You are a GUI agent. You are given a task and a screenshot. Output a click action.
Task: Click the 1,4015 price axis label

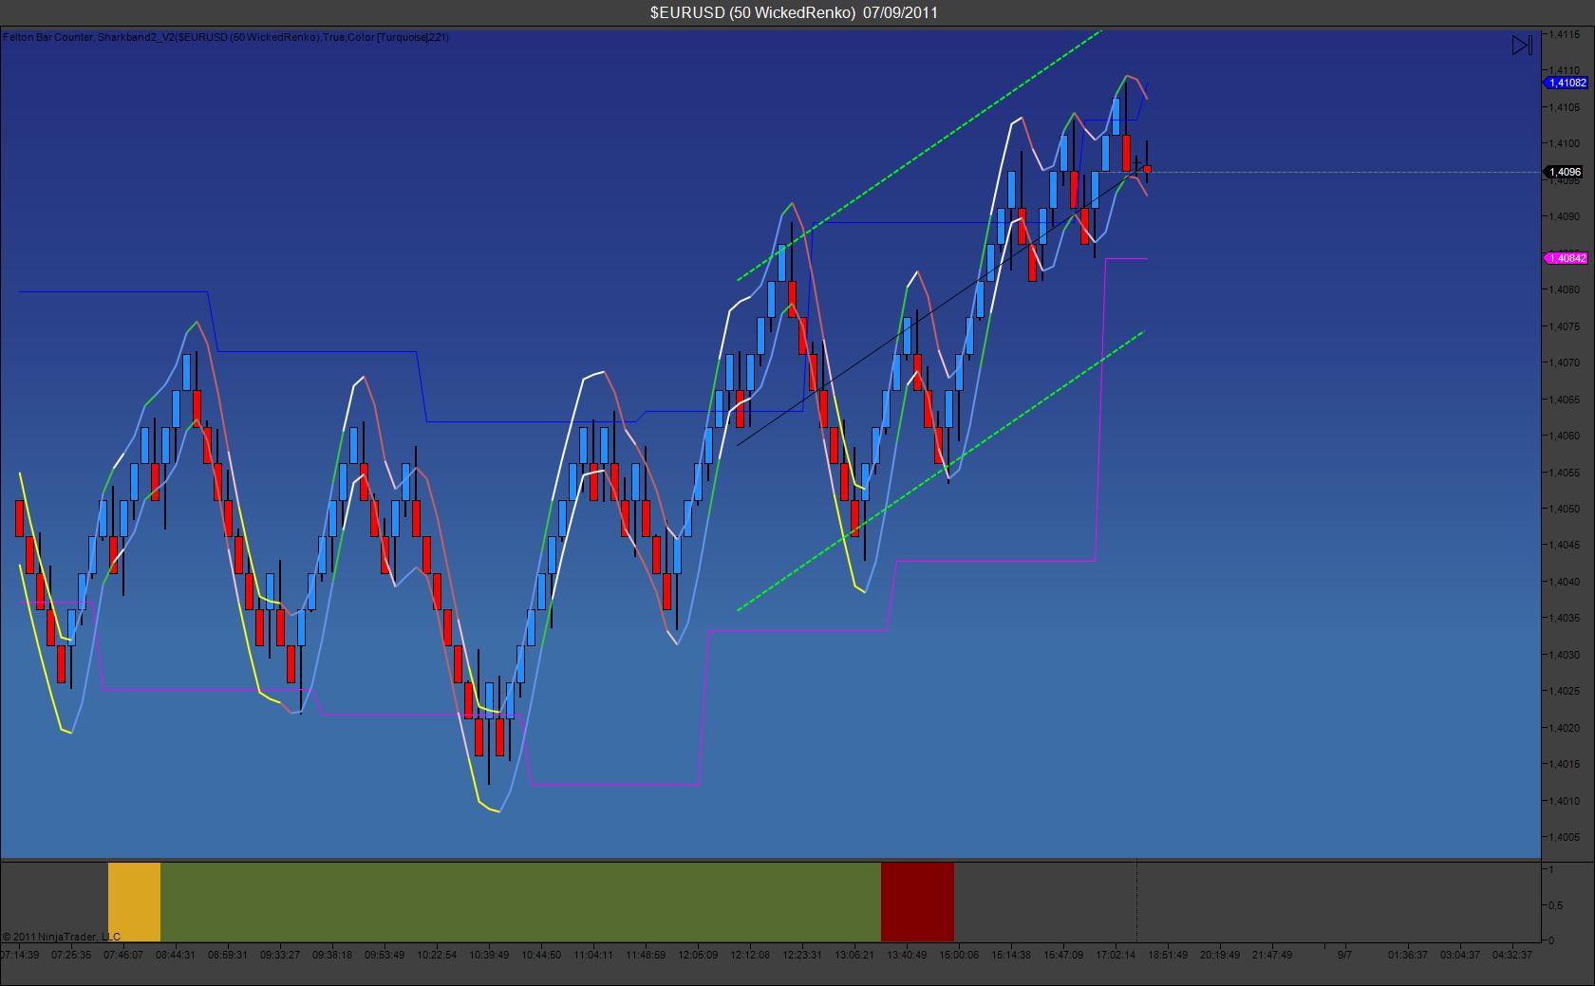(1564, 764)
